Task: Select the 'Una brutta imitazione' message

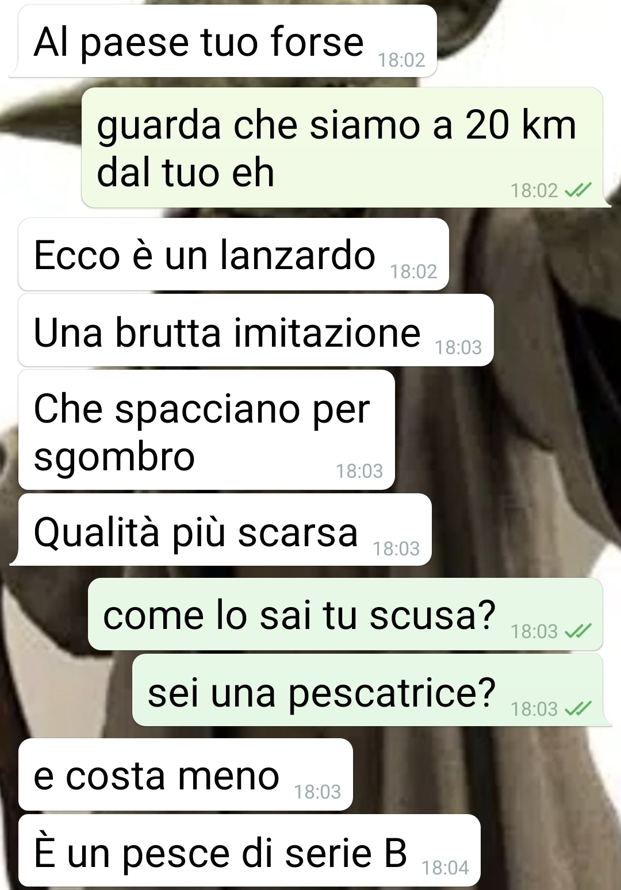Action: point(256,331)
